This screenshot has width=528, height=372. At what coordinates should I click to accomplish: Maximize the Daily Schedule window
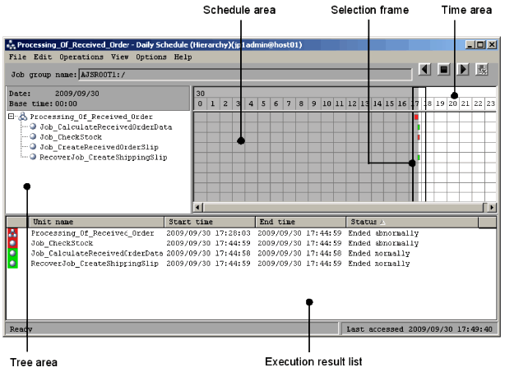481,44
